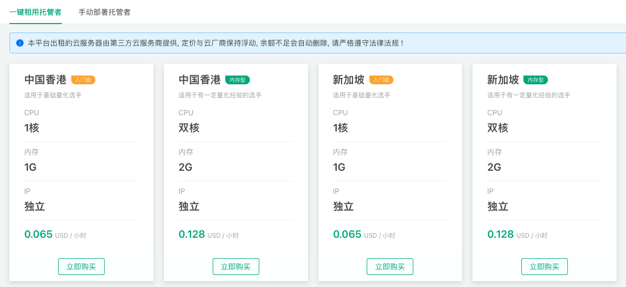Click 双核 CPU value on 中国香港 内存型 card

pos(189,128)
